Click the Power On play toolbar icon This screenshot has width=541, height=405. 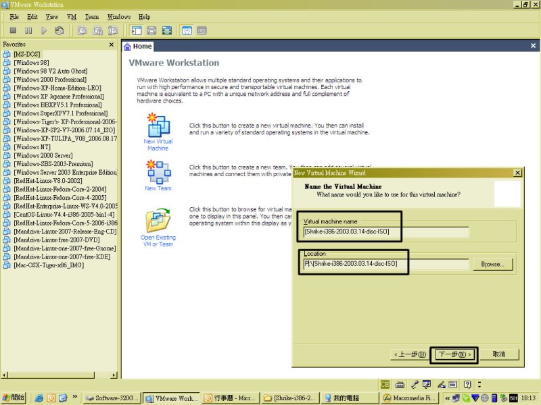(44, 30)
